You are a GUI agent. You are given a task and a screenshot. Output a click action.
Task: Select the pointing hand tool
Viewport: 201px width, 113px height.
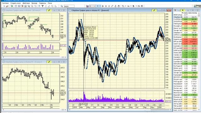(x=116, y=6)
